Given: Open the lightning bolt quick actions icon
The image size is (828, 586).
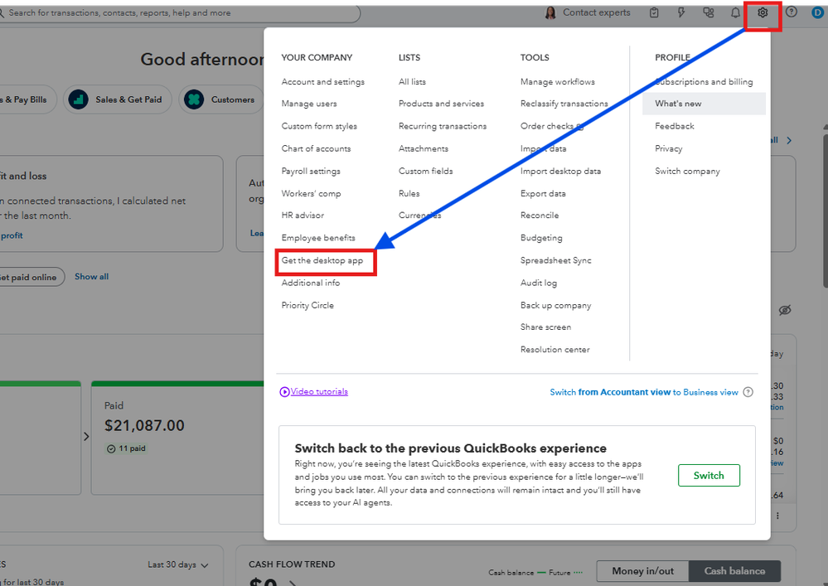Looking at the screenshot, I should (x=681, y=13).
